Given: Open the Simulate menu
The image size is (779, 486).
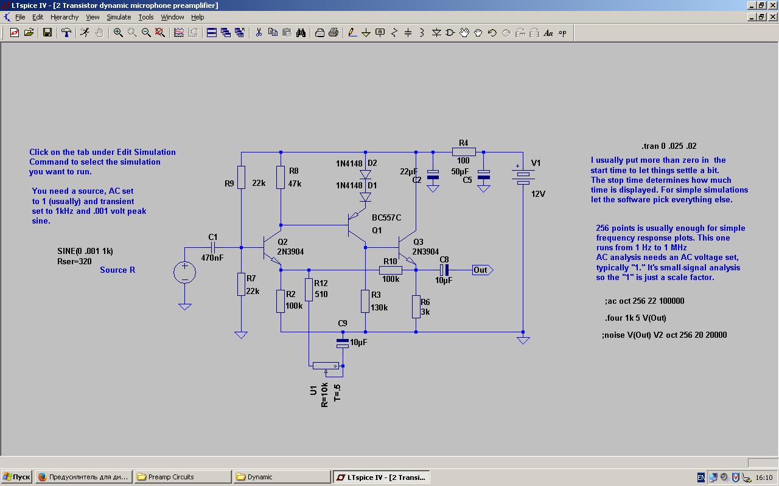Looking at the screenshot, I should [119, 17].
